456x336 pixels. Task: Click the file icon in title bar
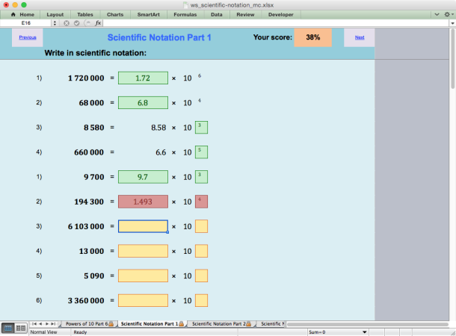(185, 5)
